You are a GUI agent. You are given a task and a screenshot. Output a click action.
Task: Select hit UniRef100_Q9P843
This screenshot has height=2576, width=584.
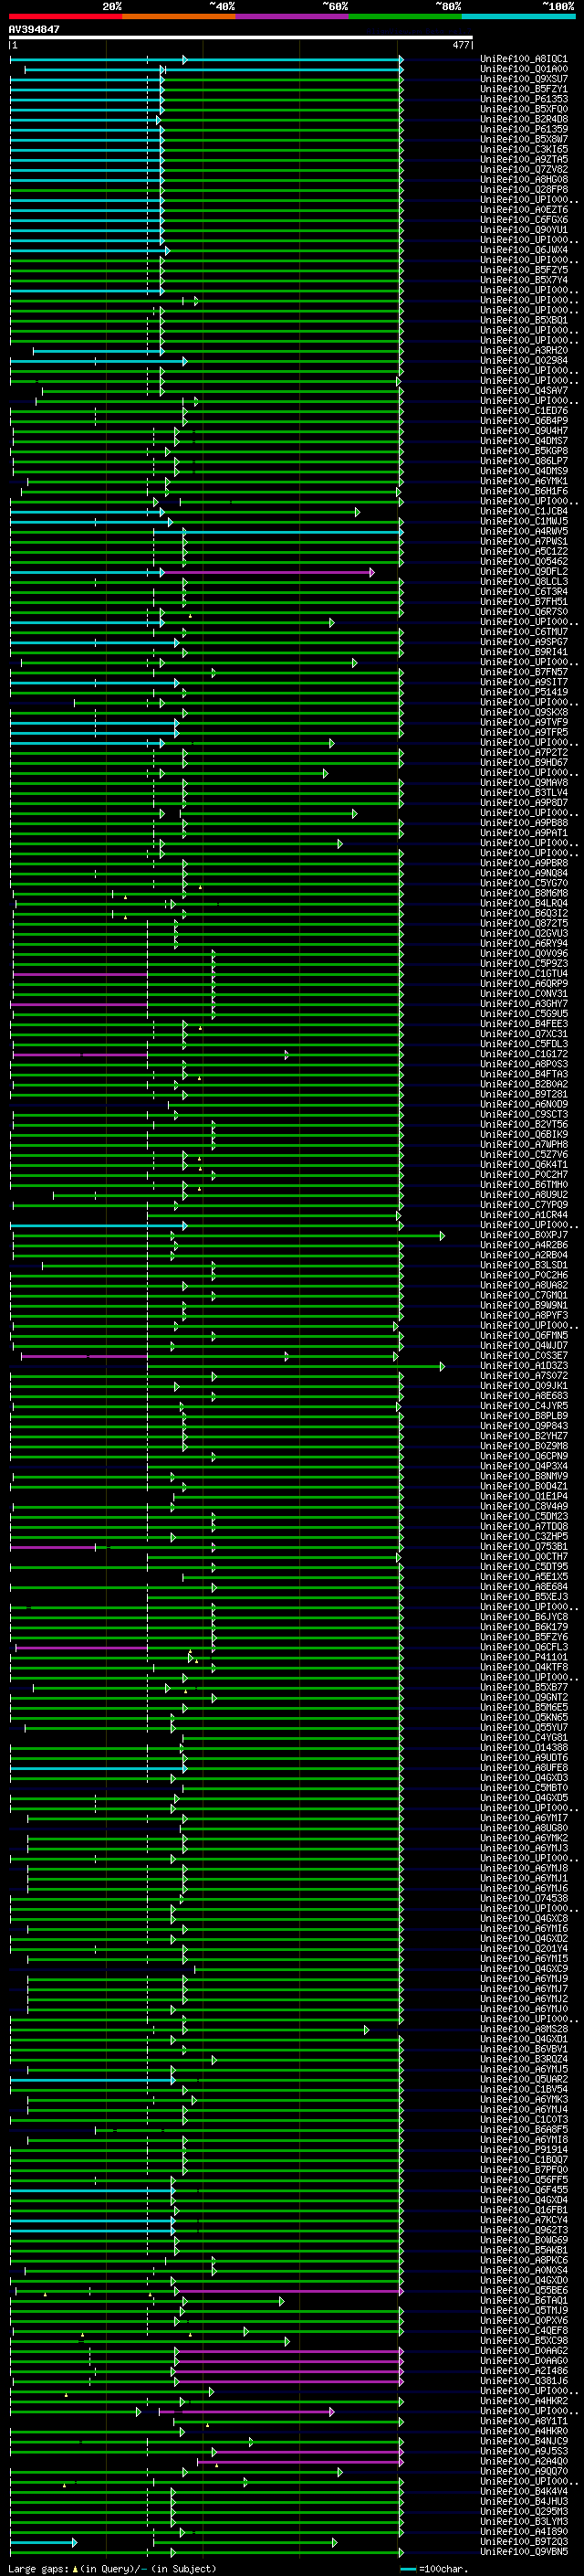pyautogui.click(x=524, y=1426)
